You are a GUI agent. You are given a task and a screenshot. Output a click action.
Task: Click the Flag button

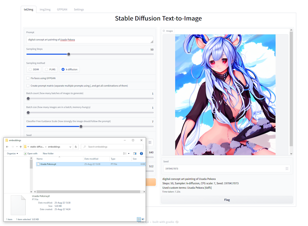[x=227, y=200]
